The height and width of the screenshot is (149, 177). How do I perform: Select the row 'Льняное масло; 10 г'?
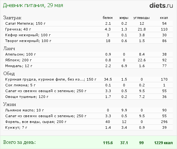pyautogui.click(x=88, y=110)
